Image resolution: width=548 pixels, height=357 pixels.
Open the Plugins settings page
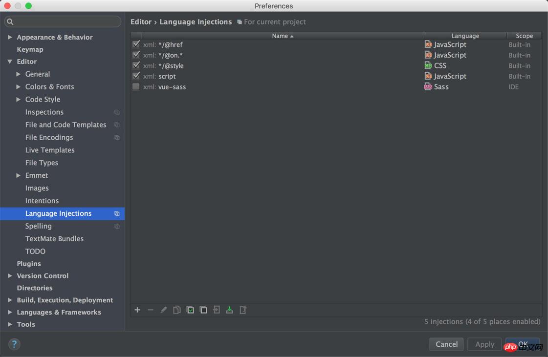29,264
